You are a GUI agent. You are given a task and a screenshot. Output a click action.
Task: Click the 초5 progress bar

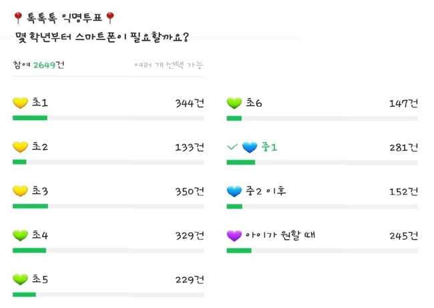point(108,295)
